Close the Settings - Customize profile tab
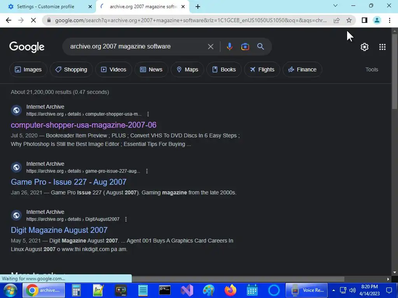 [x=90, y=7]
